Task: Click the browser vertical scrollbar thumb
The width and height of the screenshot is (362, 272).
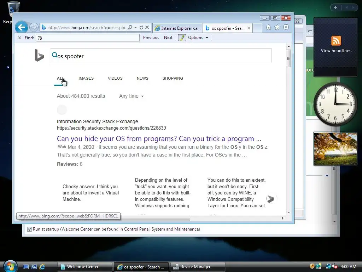Action: tap(288, 58)
